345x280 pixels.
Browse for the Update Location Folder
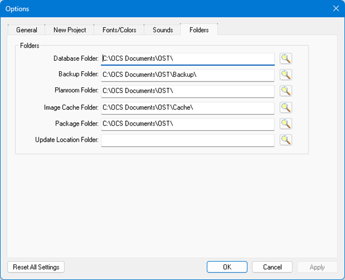(286, 140)
